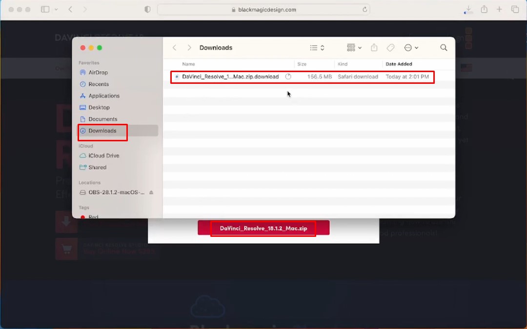
Task: Click Safari's Downloads icon in the toolbar
Action: (x=467, y=9)
